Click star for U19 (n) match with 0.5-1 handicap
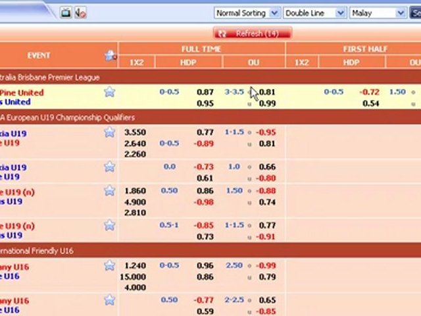 pos(109,226)
